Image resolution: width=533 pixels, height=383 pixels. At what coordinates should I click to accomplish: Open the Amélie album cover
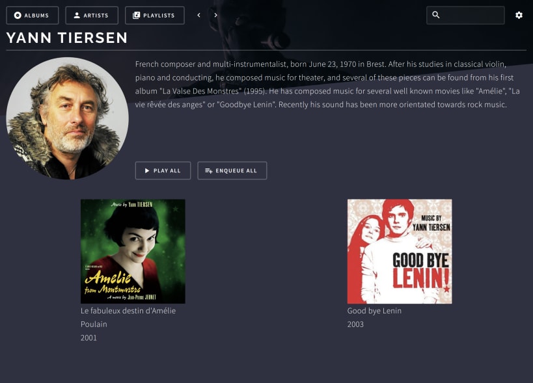[x=133, y=251]
